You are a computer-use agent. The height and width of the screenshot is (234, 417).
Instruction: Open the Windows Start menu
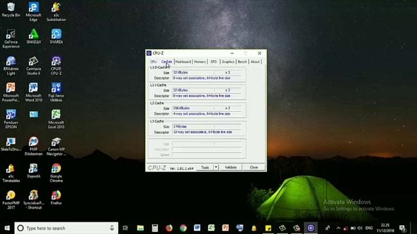(x=7, y=228)
